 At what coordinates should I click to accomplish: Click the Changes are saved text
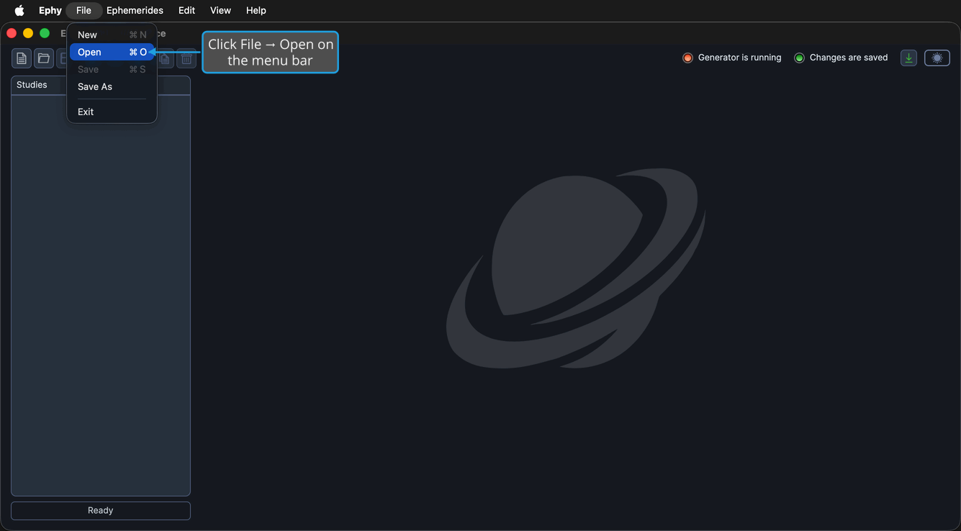(848, 58)
